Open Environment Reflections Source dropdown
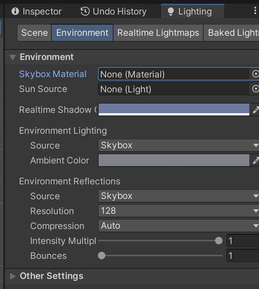This screenshot has height=289, width=259. click(179, 196)
